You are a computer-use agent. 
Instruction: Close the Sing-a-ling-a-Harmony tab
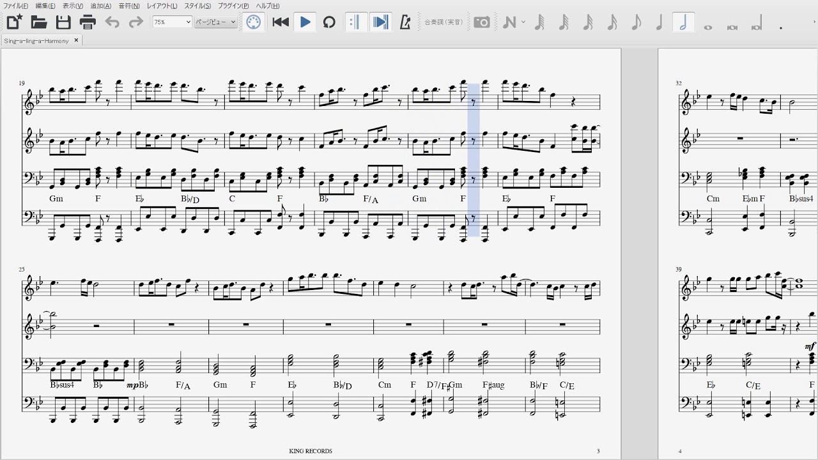(x=76, y=40)
